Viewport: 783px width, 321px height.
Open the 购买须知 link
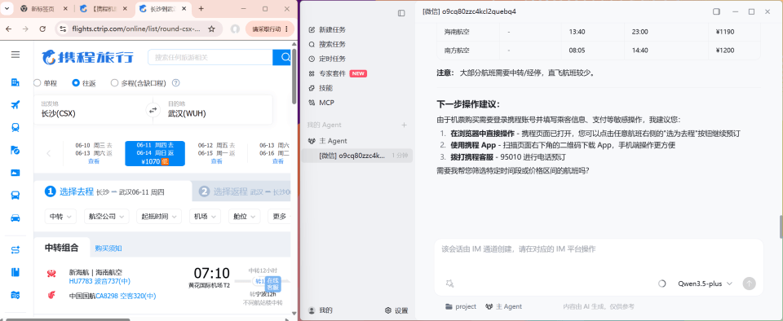pos(108,248)
